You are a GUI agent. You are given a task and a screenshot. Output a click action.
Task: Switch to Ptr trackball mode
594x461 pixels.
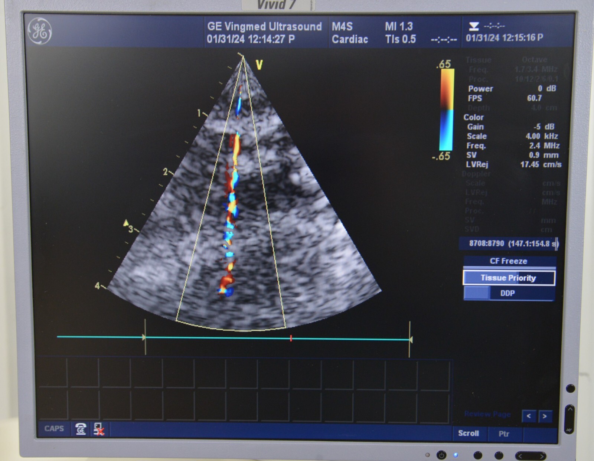click(504, 434)
